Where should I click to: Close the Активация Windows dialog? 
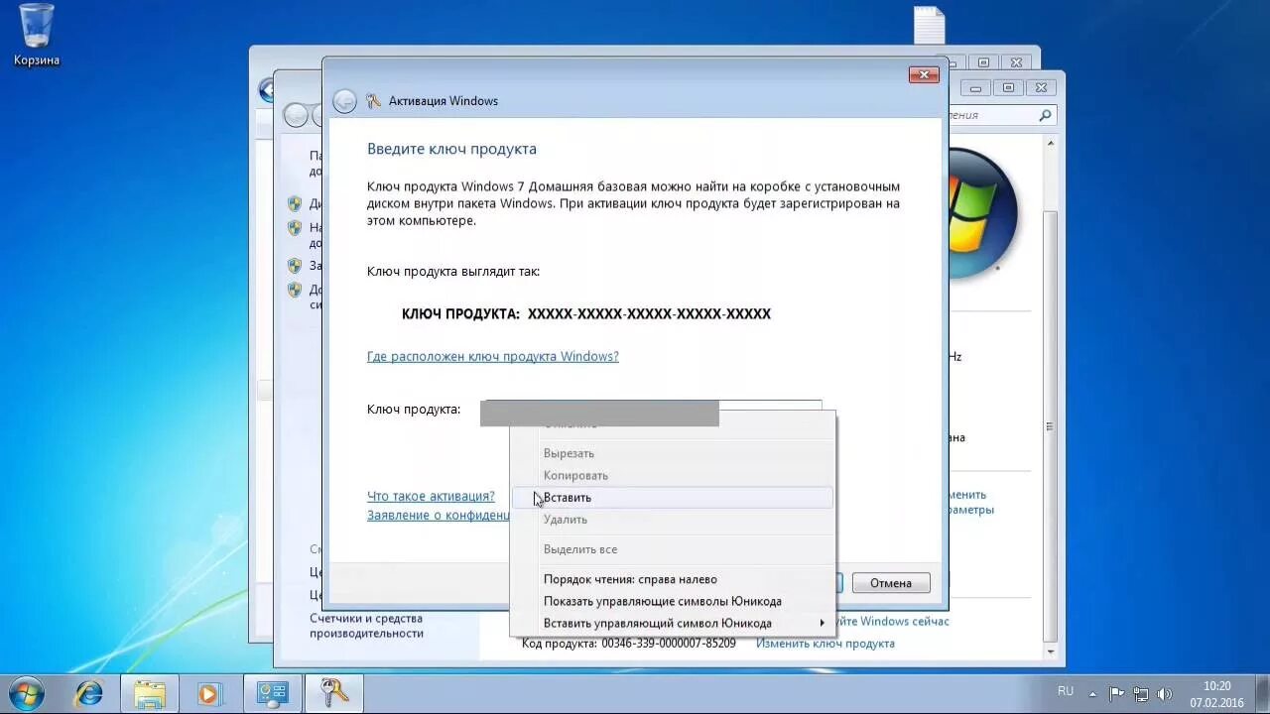tap(924, 75)
